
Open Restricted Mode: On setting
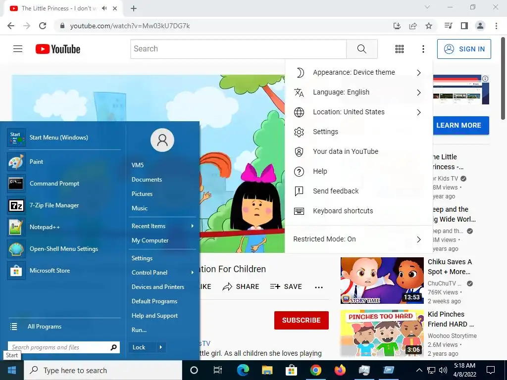(358, 239)
